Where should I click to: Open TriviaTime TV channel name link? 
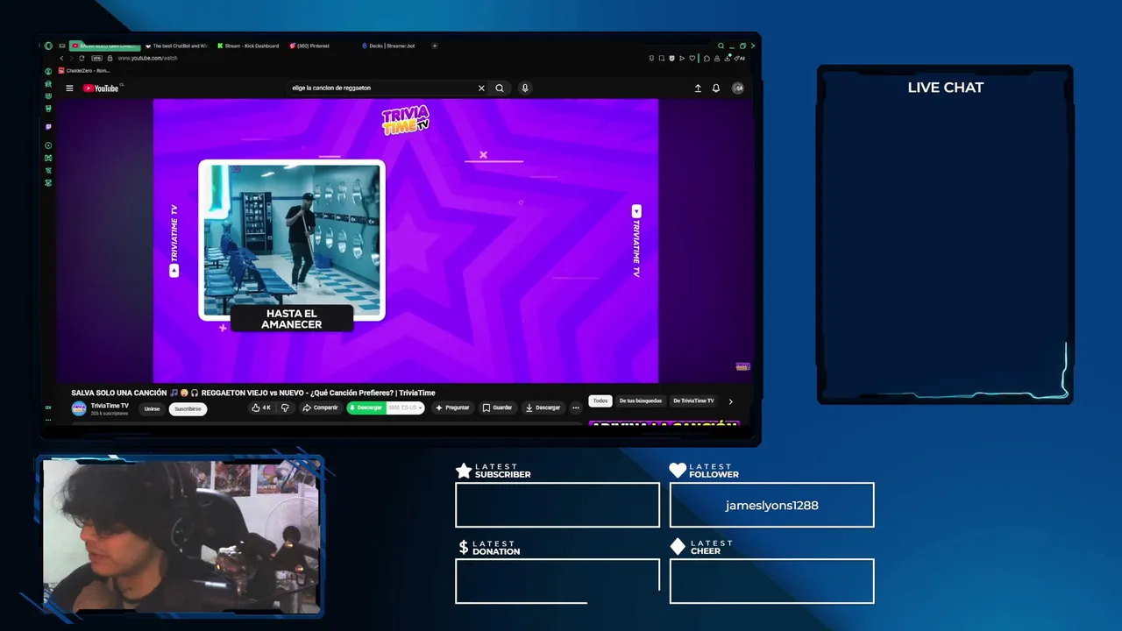point(110,406)
